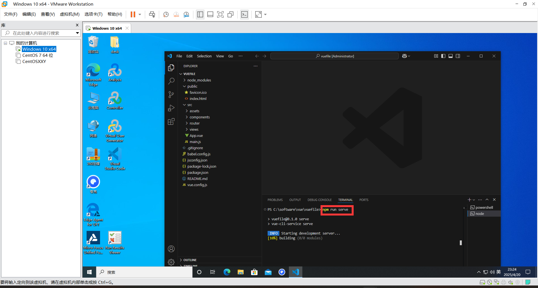The width and height of the screenshot is (538, 288).
Task: Create a new terminal with plus icon
Action: (x=469, y=200)
